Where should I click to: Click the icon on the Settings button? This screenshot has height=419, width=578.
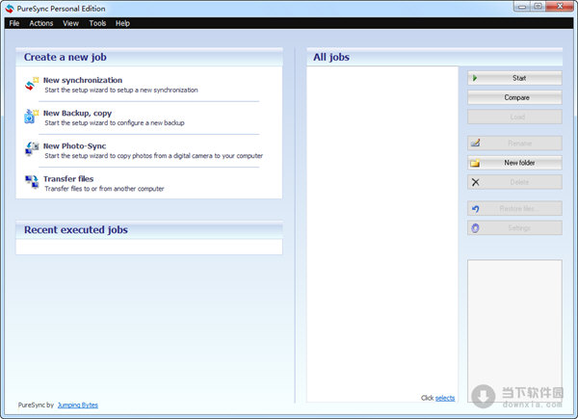click(x=476, y=228)
